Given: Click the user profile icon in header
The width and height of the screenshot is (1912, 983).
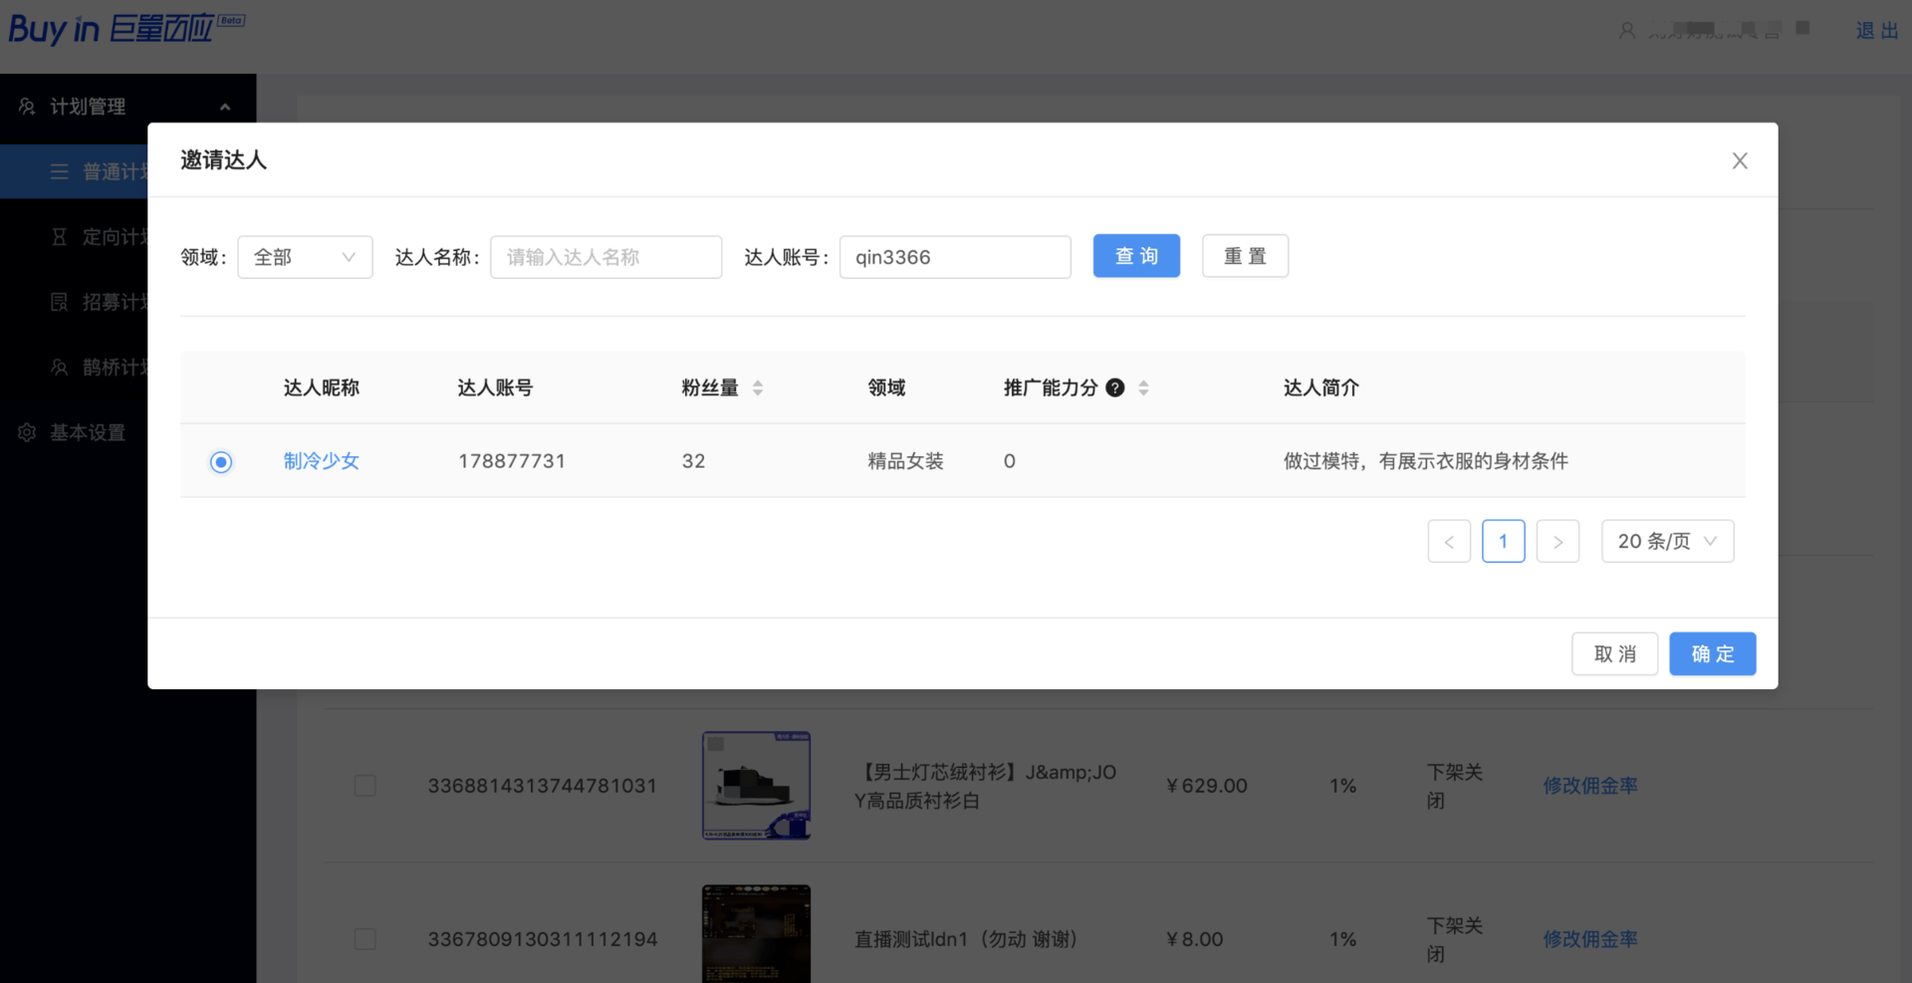Looking at the screenshot, I should click(x=1627, y=31).
